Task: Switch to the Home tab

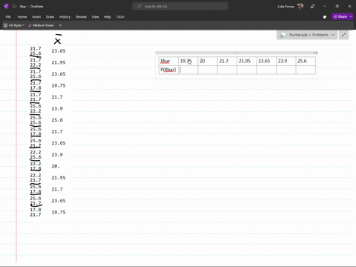Action: (x=22, y=17)
